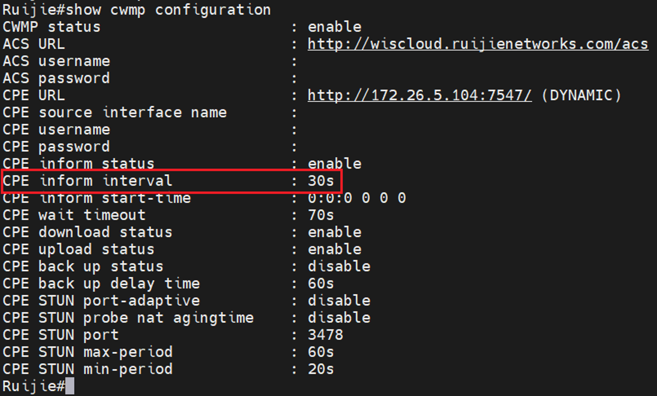The height and width of the screenshot is (396, 657).
Task: Click the CPE download status label
Action: [x=87, y=232]
